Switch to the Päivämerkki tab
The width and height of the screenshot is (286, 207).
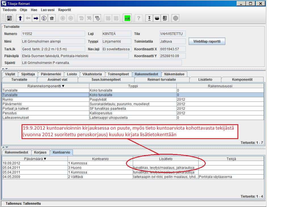click(x=51, y=74)
